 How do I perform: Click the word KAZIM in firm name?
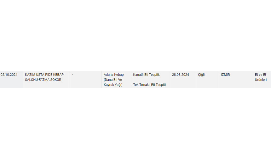30,75
